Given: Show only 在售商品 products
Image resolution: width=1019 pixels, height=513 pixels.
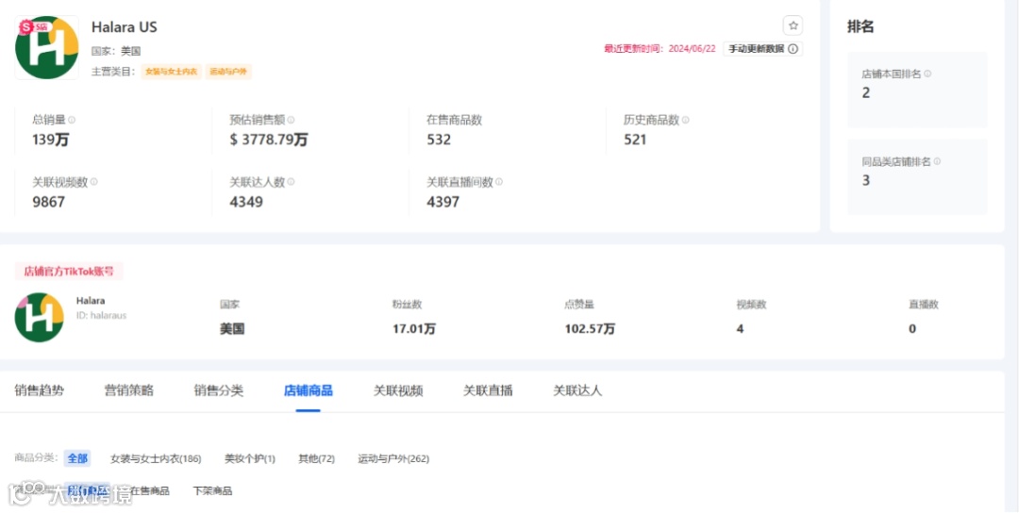Looking at the screenshot, I should click(x=149, y=491).
